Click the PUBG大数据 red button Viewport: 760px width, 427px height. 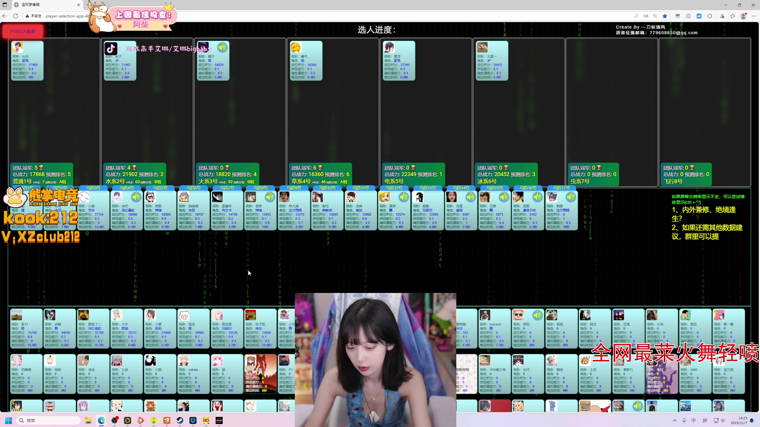(x=23, y=31)
